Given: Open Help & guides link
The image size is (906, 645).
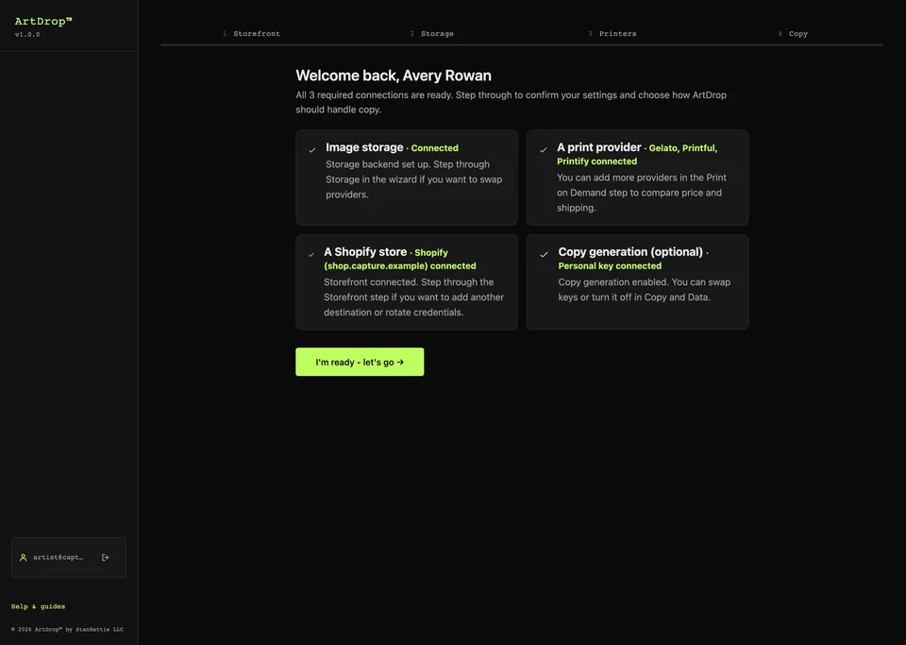Looking at the screenshot, I should point(38,606).
